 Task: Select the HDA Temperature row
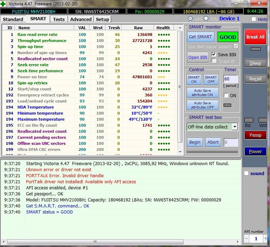(90, 107)
